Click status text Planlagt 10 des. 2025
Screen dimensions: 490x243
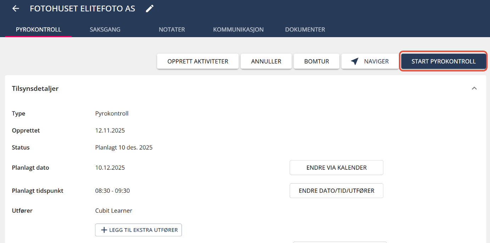tap(124, 147)
